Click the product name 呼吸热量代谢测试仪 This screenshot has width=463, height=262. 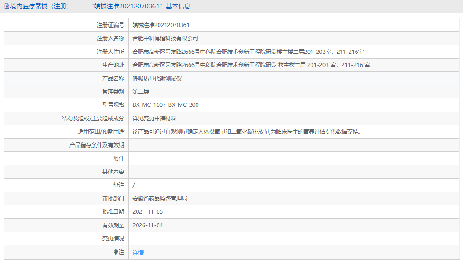[x=157, y=78]
